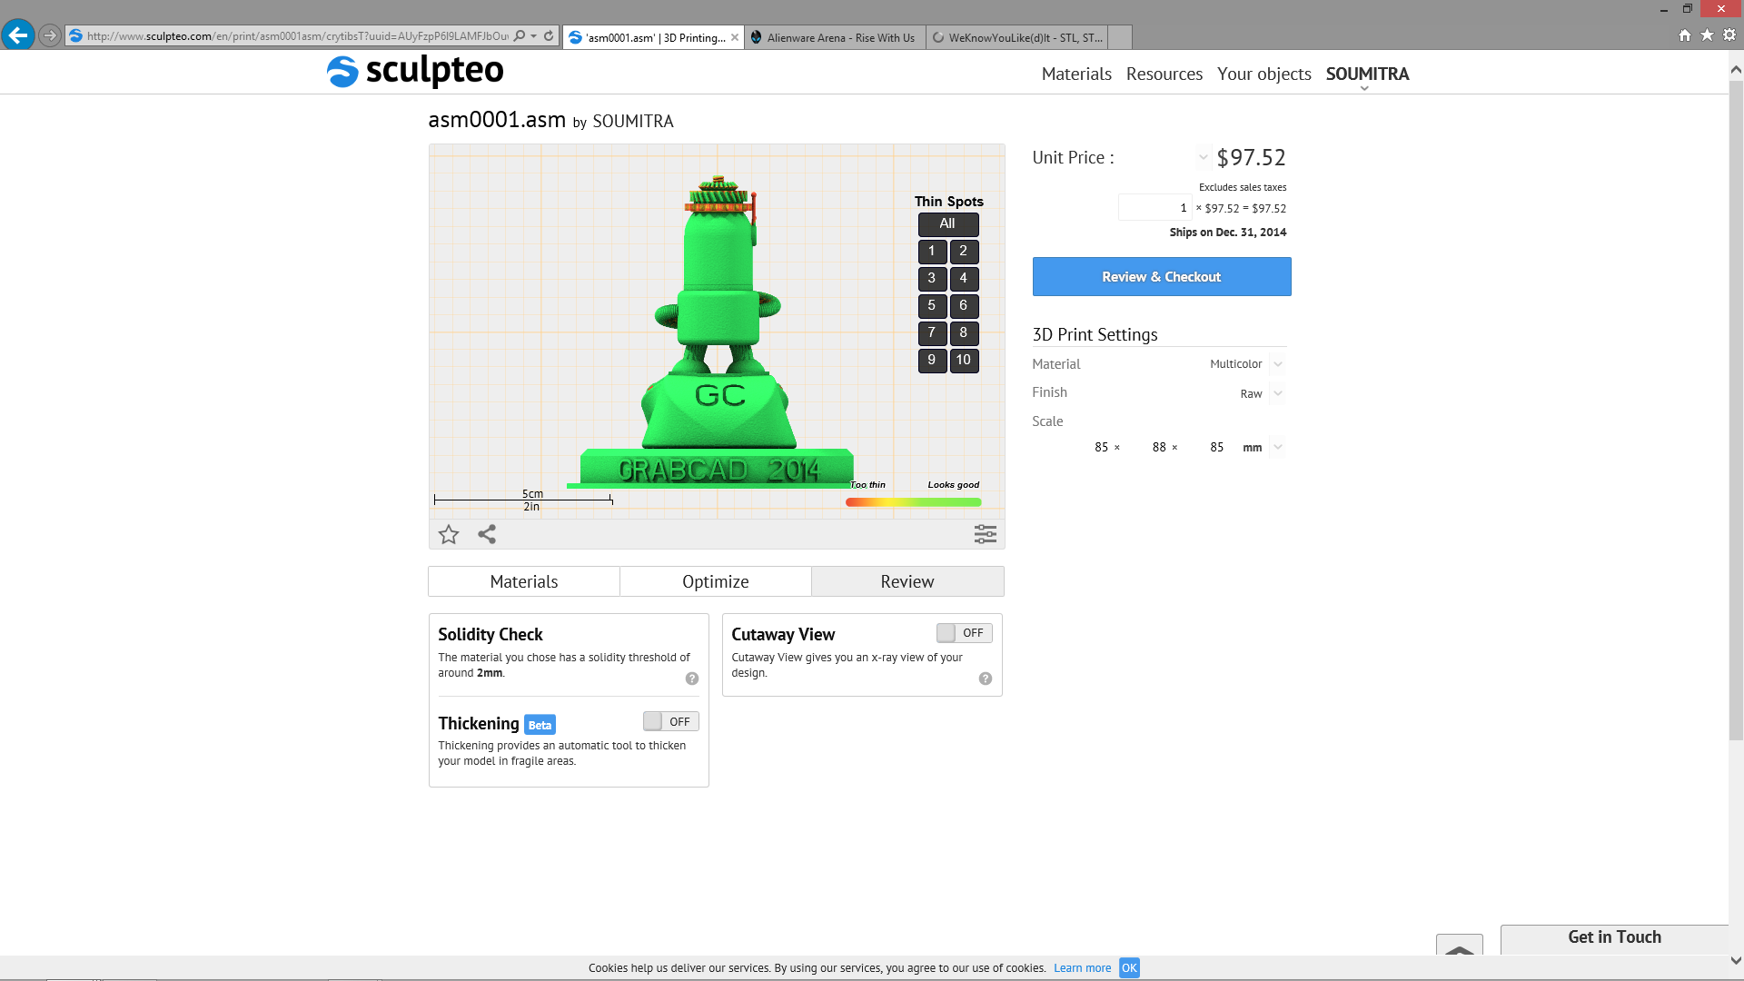
Task: Click the scale depth value 88
Action: pos(1159,447)
